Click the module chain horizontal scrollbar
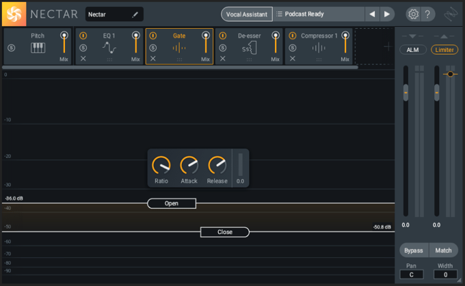The image size is (465, 286). coord(180,67)
